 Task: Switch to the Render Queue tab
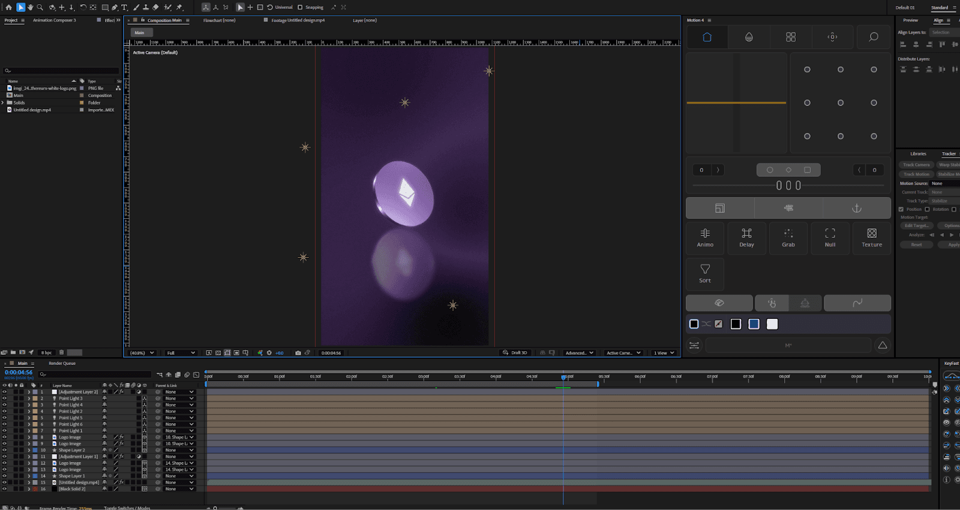[x=62, y=363]
